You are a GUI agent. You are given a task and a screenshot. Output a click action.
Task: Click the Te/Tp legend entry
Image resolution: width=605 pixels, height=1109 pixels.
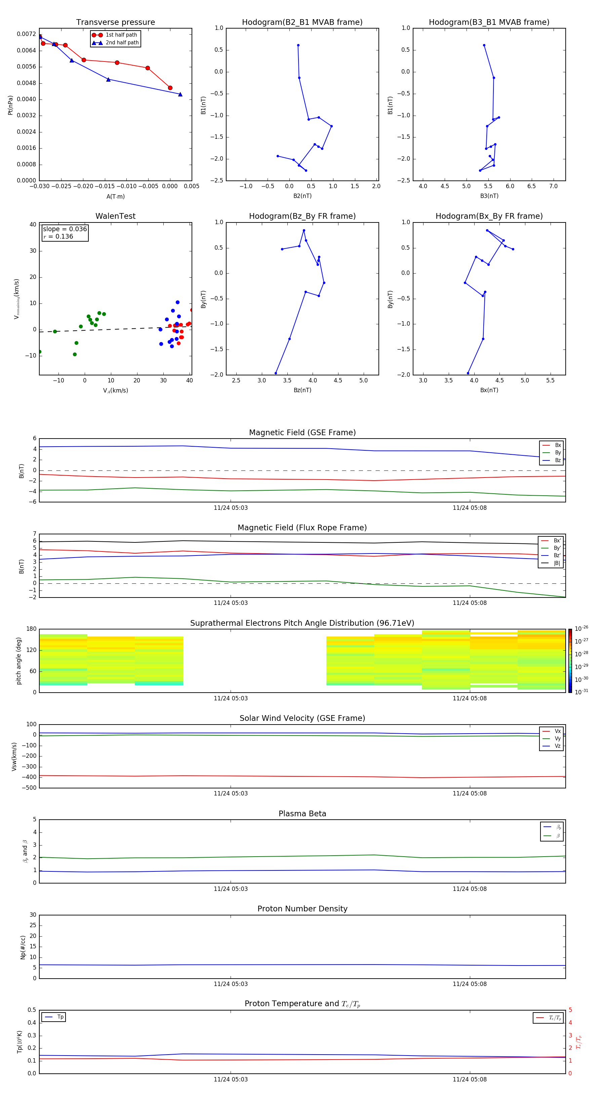(548, 1018)
